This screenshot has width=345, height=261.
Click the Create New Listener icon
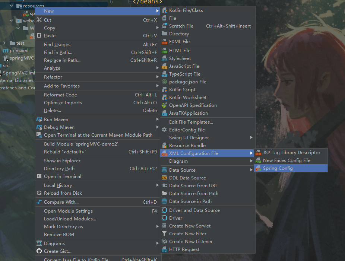click(164, 241)
